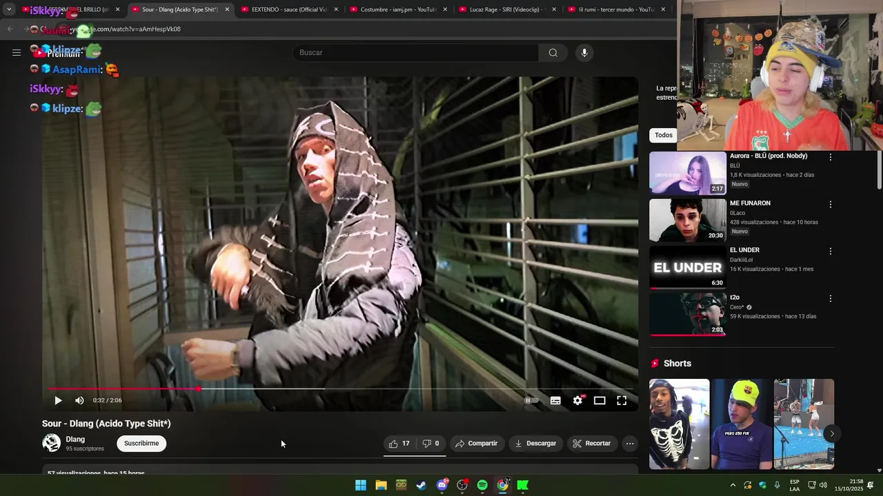Dislike the video with thumbs down
The width and height of the screenshot is (883, 496).
point(430,444)
